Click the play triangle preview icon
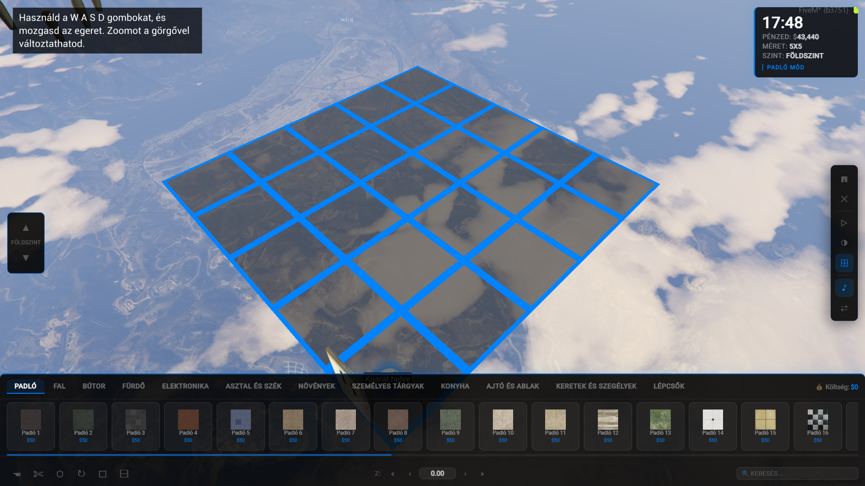 844,223
